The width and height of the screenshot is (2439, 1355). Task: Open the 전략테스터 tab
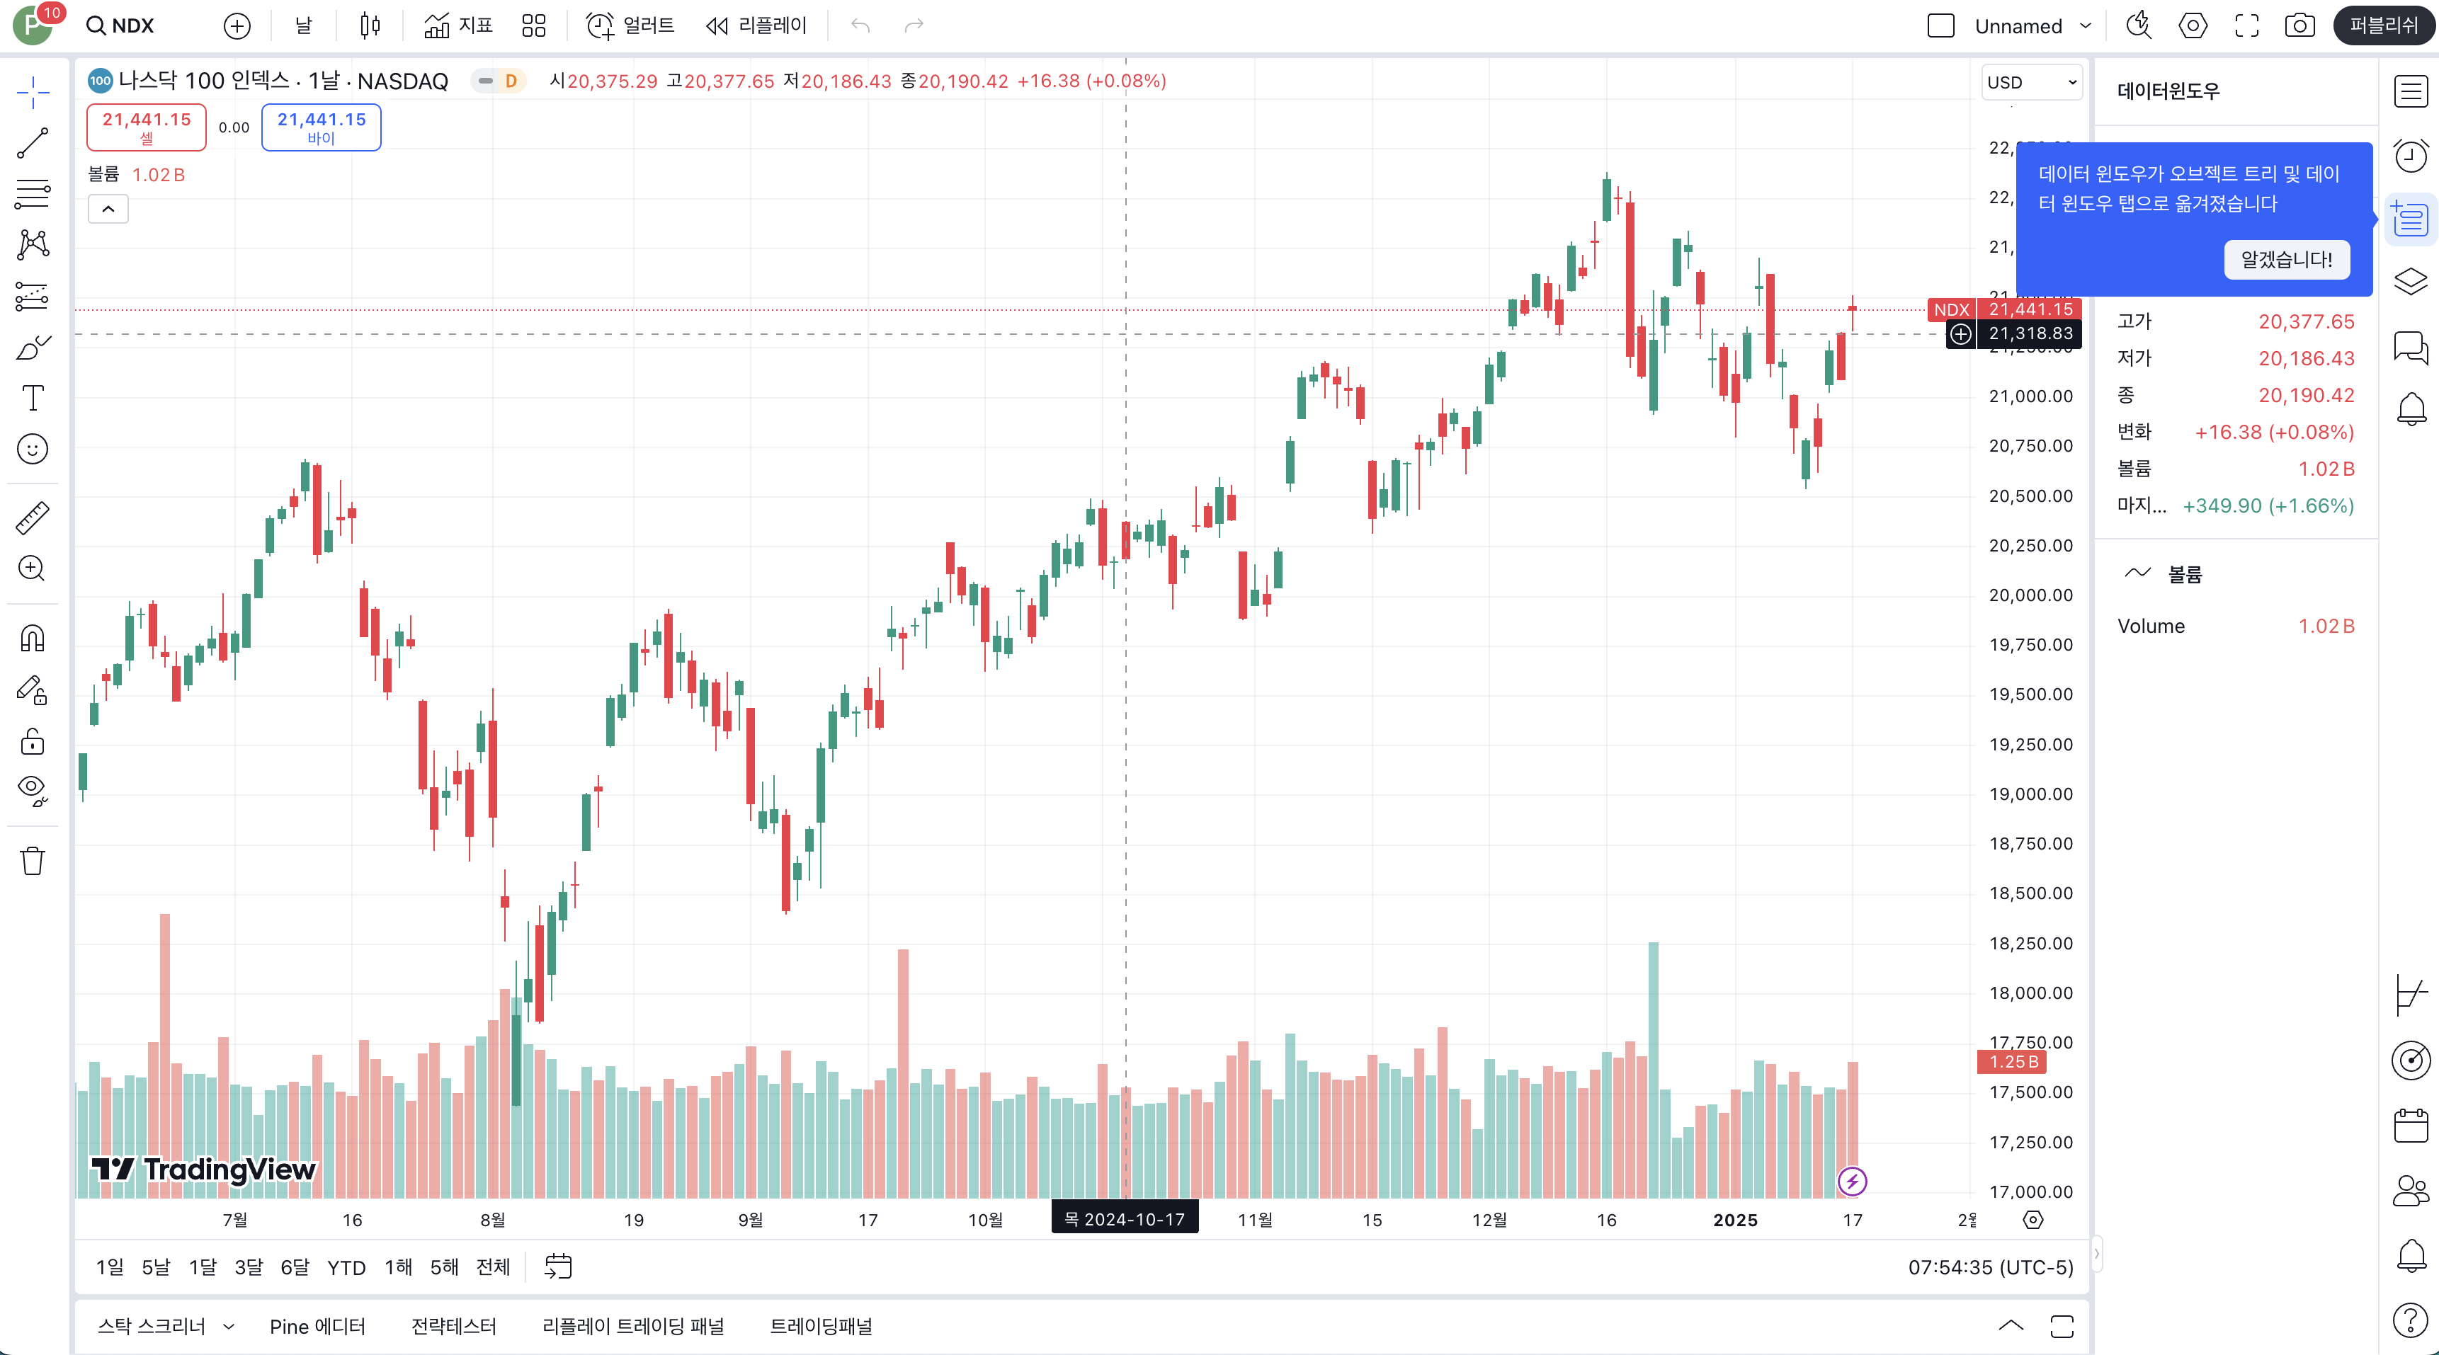453,1326
